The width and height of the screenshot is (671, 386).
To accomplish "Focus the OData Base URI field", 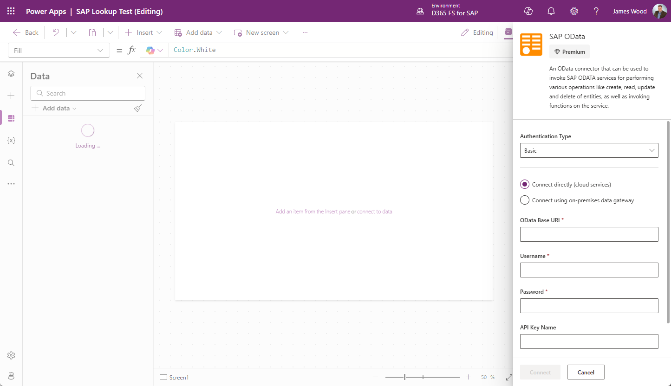I will (x=589, y=234).
